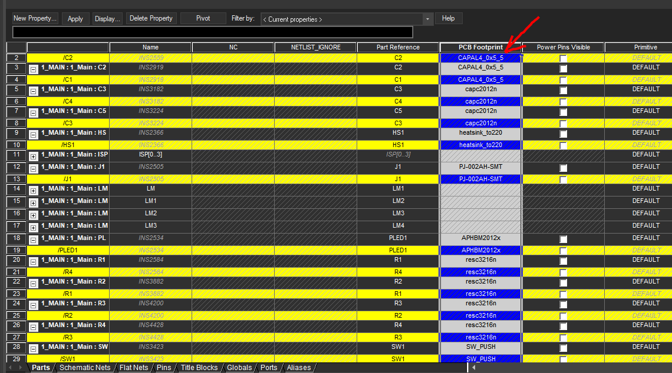Pivot the property spreadsheet view
The width and height of the screenshot is (672, 373).
[203, 18]
